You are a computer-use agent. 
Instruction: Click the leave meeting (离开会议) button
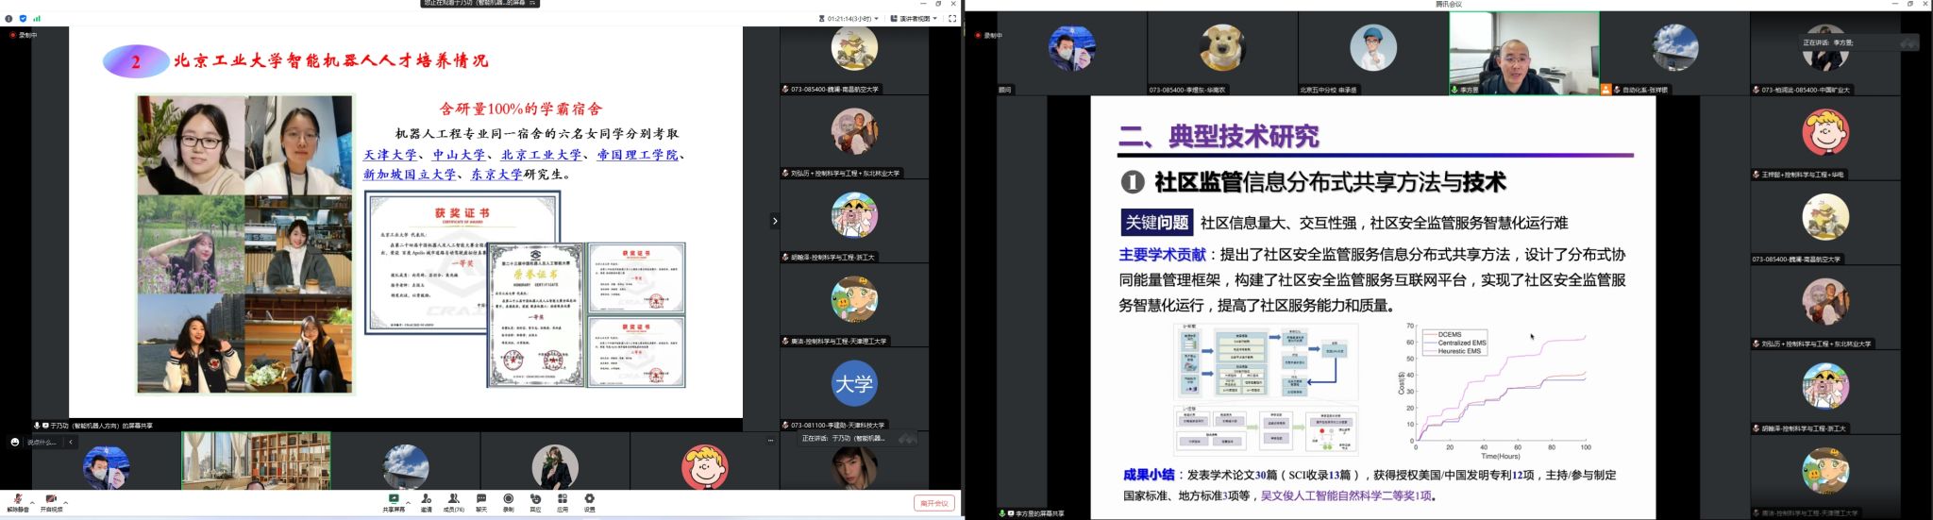[x=933, y=503]
